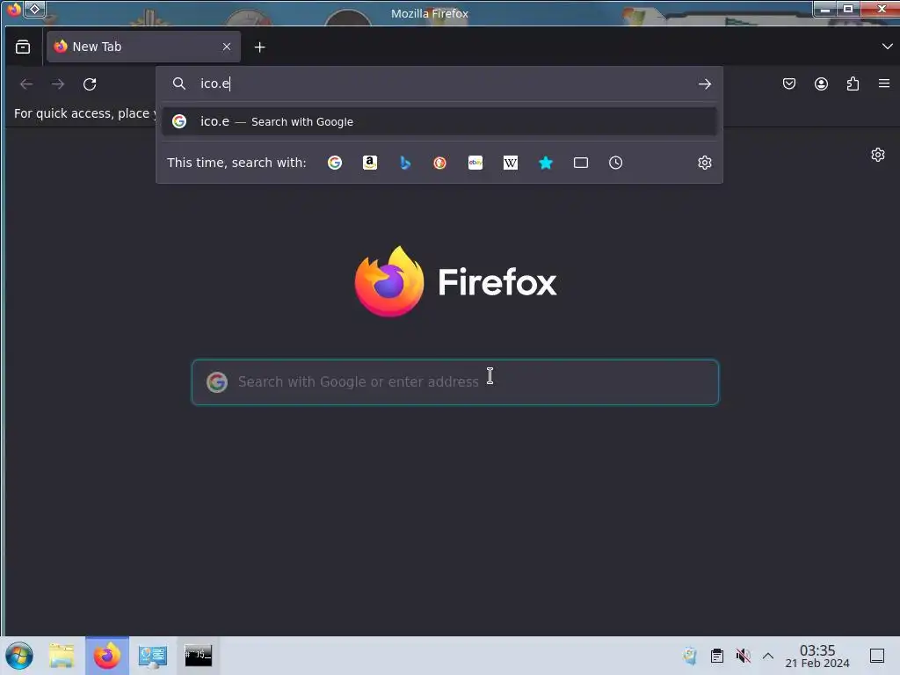The height and width of the screenshot is (675, 900).
Task: Open Save to Pocket
Action: pos(789,83)
